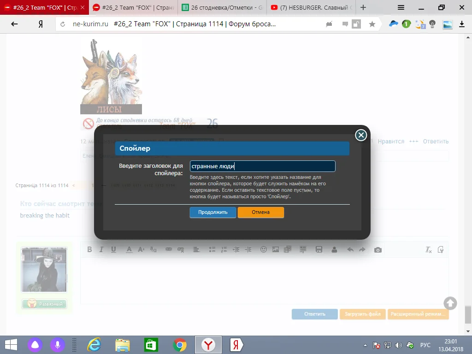
Task: Click the user avatar thumbnail
Action: tap(44, 269)
